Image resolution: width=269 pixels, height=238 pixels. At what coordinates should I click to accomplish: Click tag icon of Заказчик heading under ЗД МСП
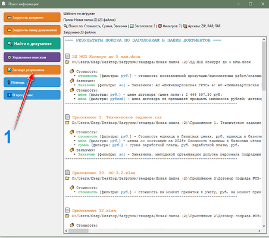pos(72,80)
